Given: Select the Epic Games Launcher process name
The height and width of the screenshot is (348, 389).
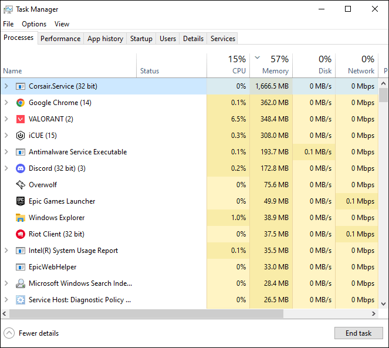Looking at the screenshot, I should click(62, 201).
